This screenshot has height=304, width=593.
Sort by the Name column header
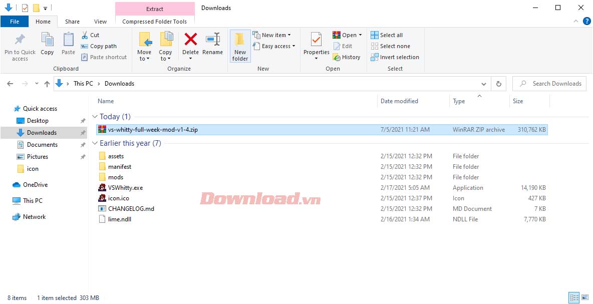106,101
